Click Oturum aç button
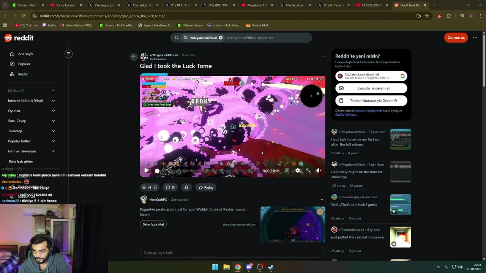The width and height of the screenshot is (486, 273). 456,38
